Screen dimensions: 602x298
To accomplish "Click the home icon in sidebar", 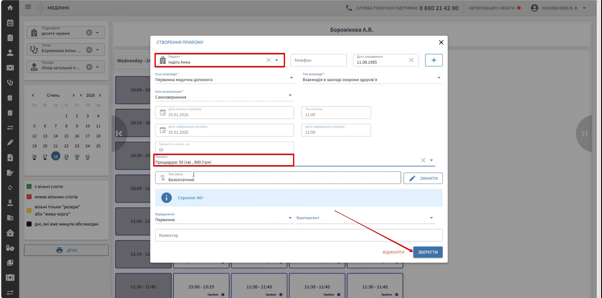I will [x=10, y=8].
